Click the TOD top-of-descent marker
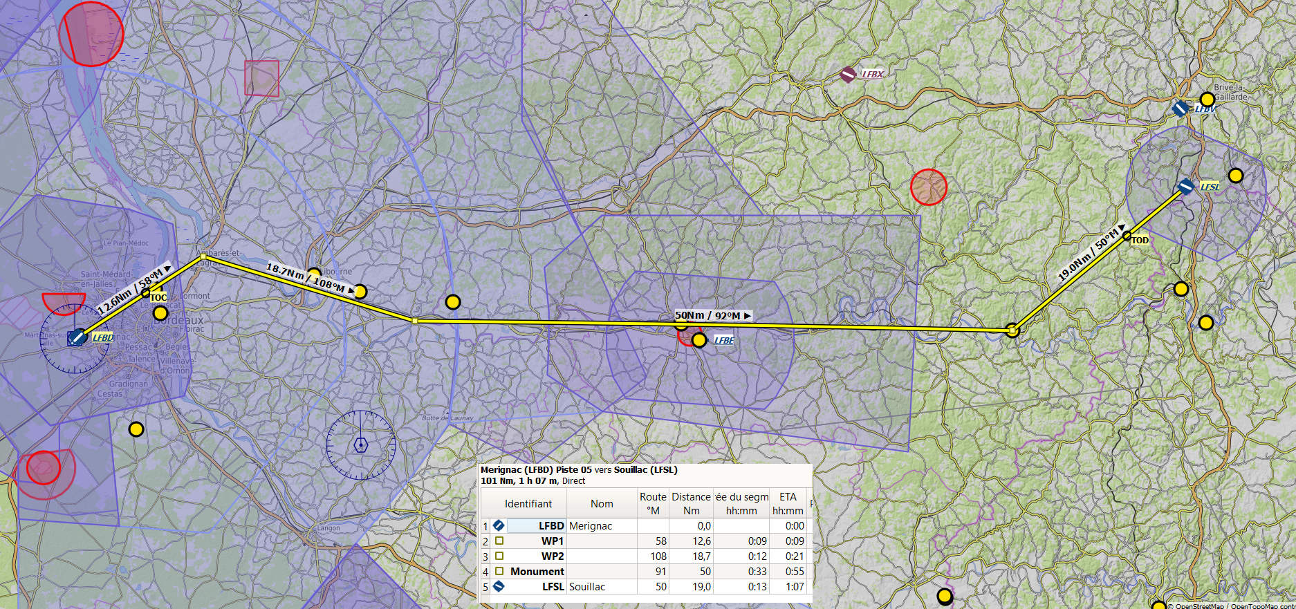This screenshot has height=609, width=1296. [x=1127, y=236]
